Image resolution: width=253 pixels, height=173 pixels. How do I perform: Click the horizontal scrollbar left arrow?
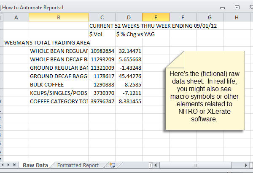[156, 165]
